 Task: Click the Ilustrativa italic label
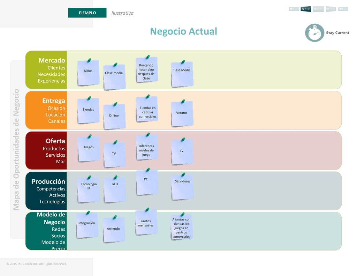click(122, 13)
